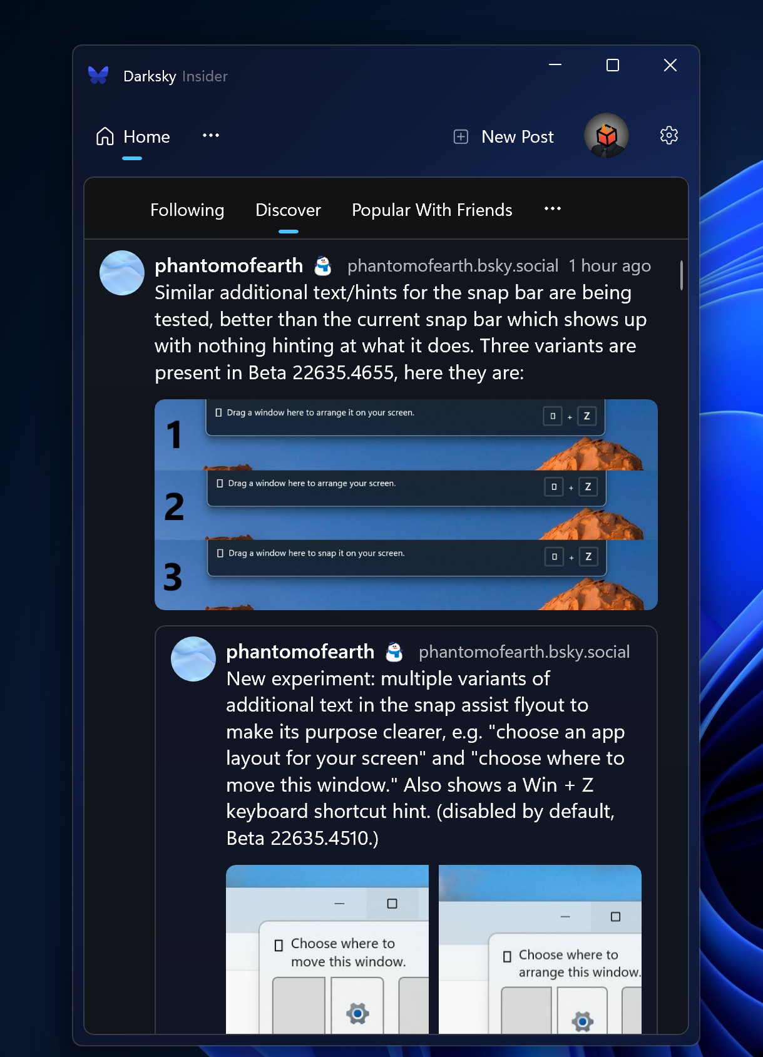Viewport: 763px width, 1057px height.
Task: Click the feed's vertical scrollbar thumb
Action: coord(682,275)
